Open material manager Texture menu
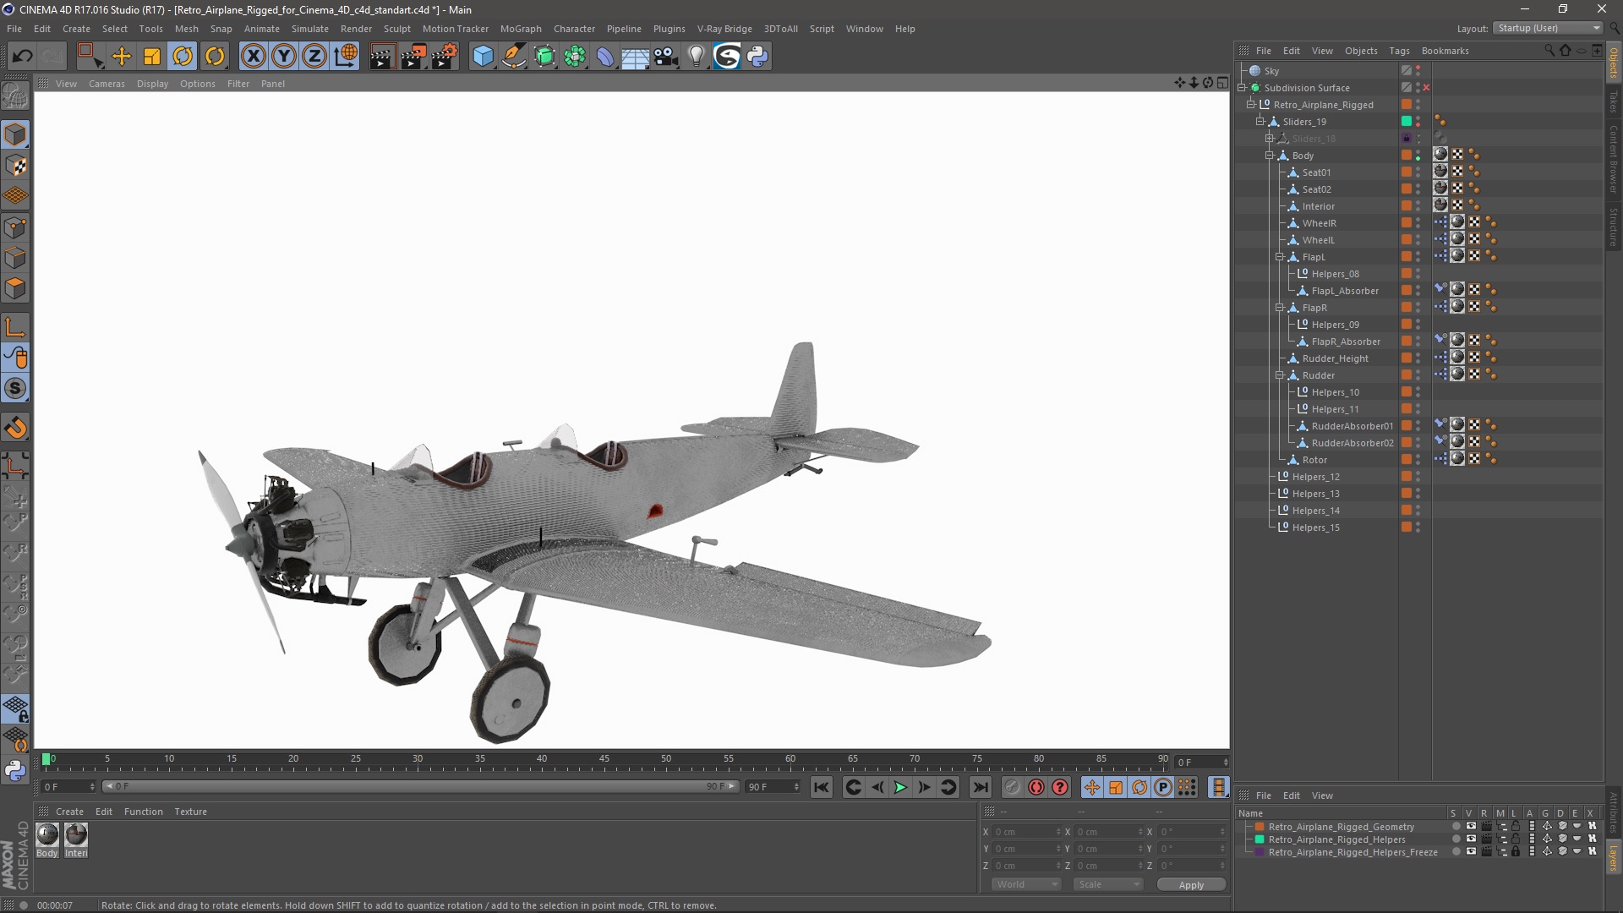The height and width of the screenshot is (913, 1623). [x=190, y=812]
